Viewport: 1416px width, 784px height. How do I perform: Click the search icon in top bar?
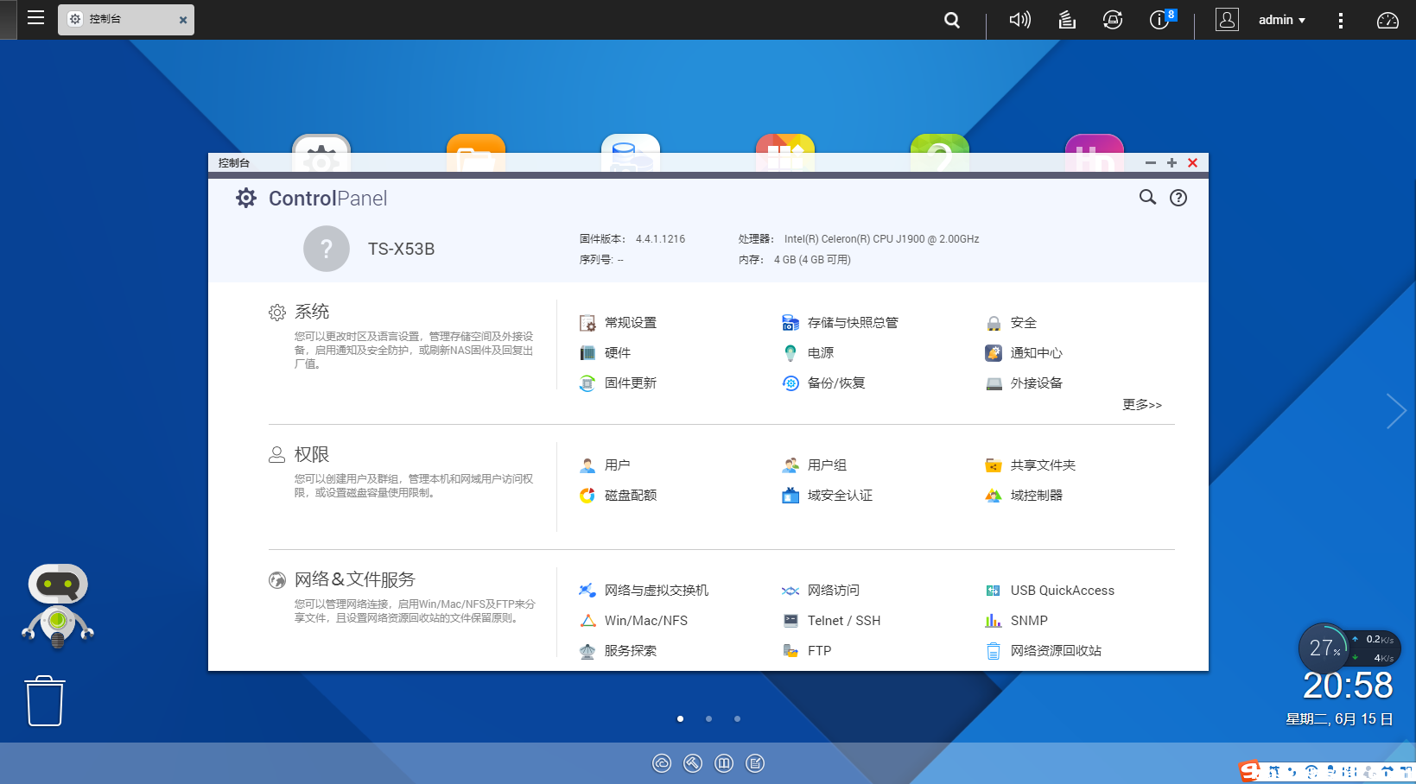(952, 20)
